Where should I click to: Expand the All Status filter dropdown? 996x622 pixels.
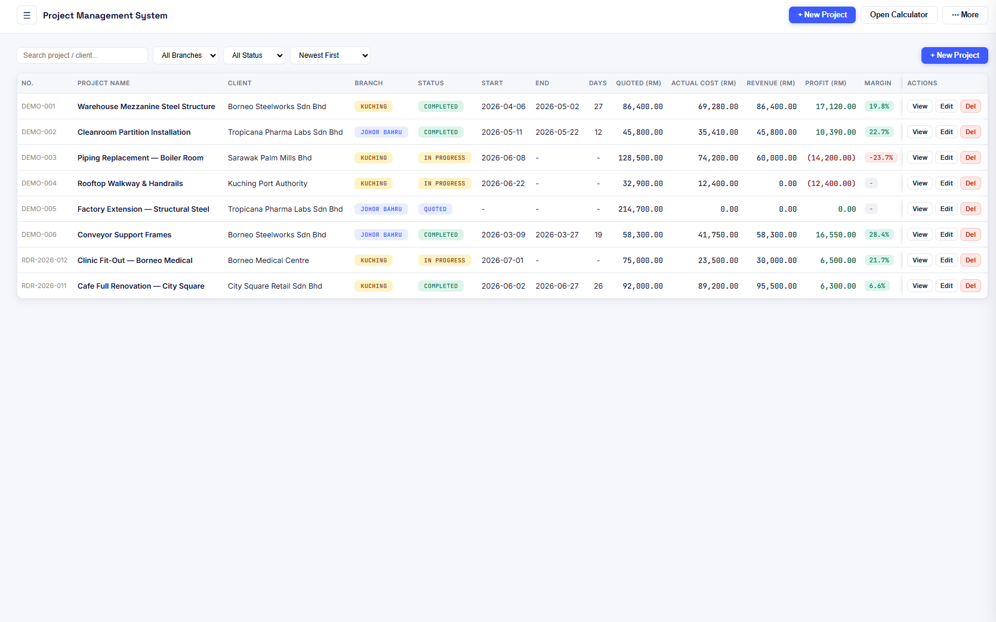pyautogui.click(x=254, y=55)
